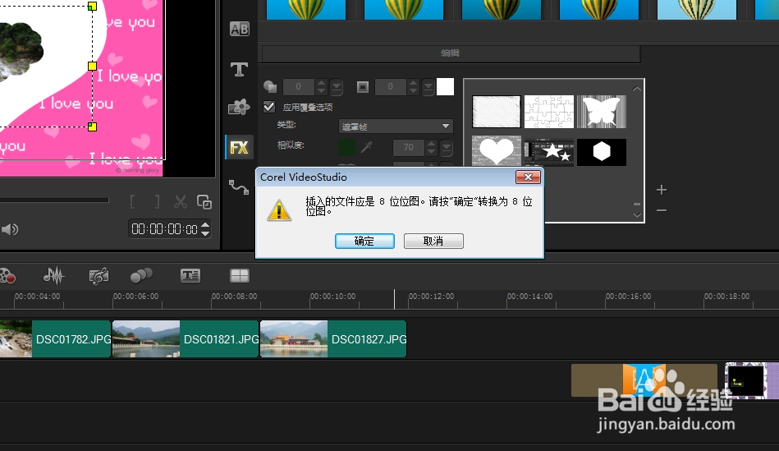Image resolution: width=779 pixels, height=451 pixels.
Task: Open the Transition (AB) library panel
Action: [x=239, y=30]
